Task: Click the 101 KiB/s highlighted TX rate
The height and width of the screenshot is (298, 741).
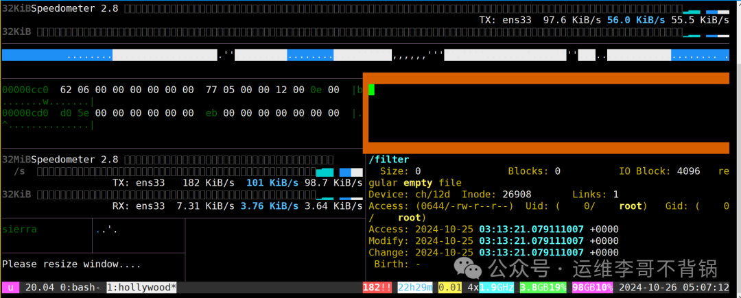Action: pos(272,182)
